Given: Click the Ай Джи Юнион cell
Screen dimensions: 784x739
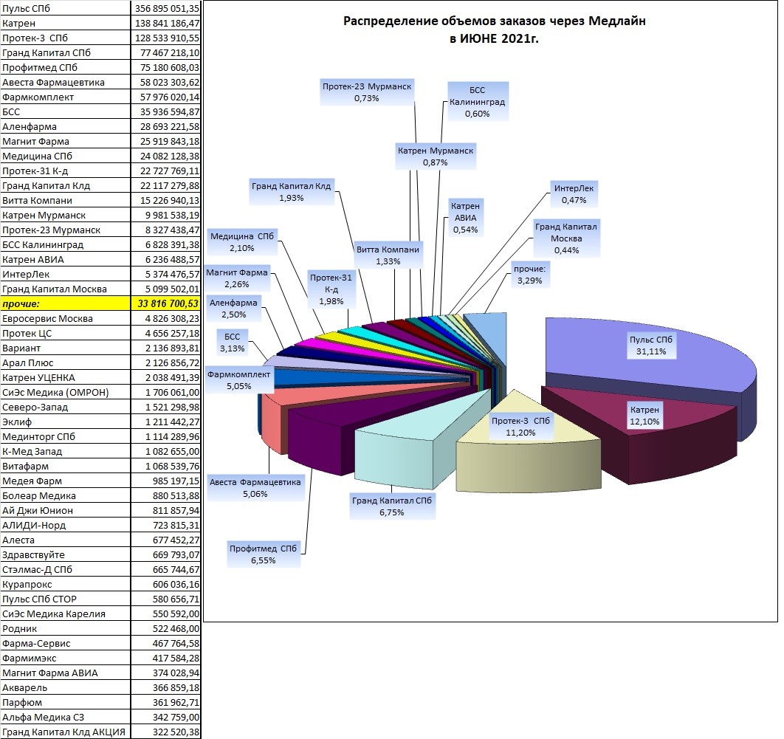Looking at the screenshot, I should pos(66,510).
